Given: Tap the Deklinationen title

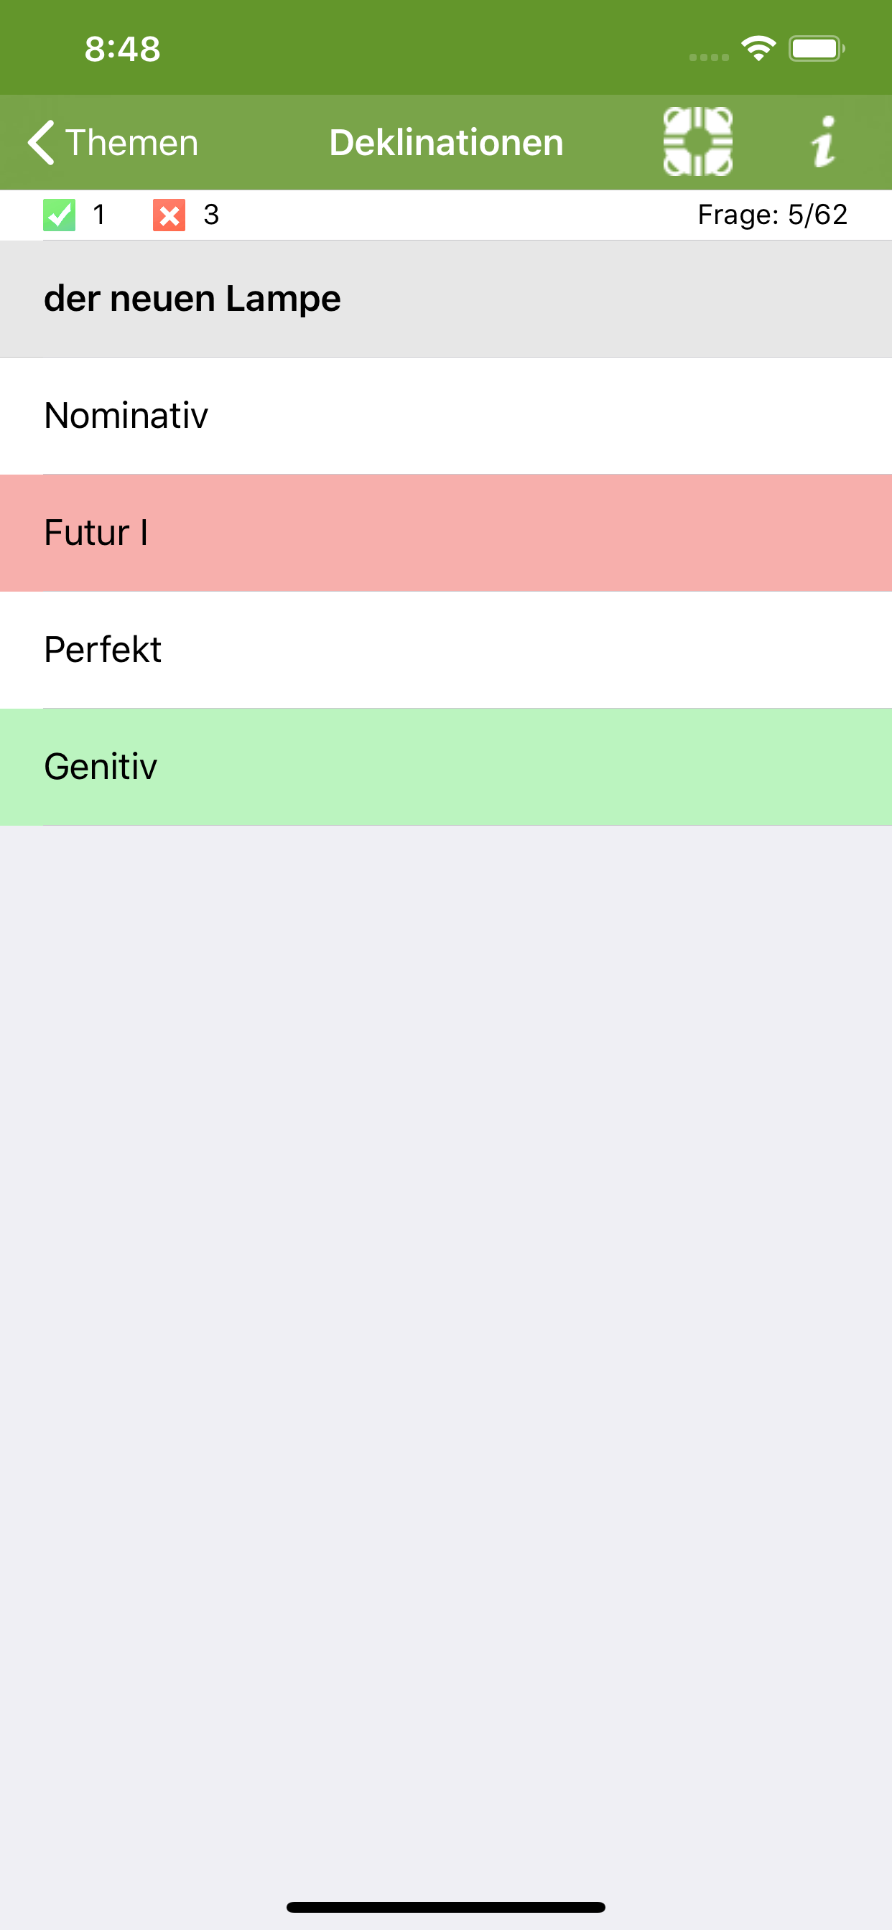Looking at the screenshot, I should [x=446, y=142].
